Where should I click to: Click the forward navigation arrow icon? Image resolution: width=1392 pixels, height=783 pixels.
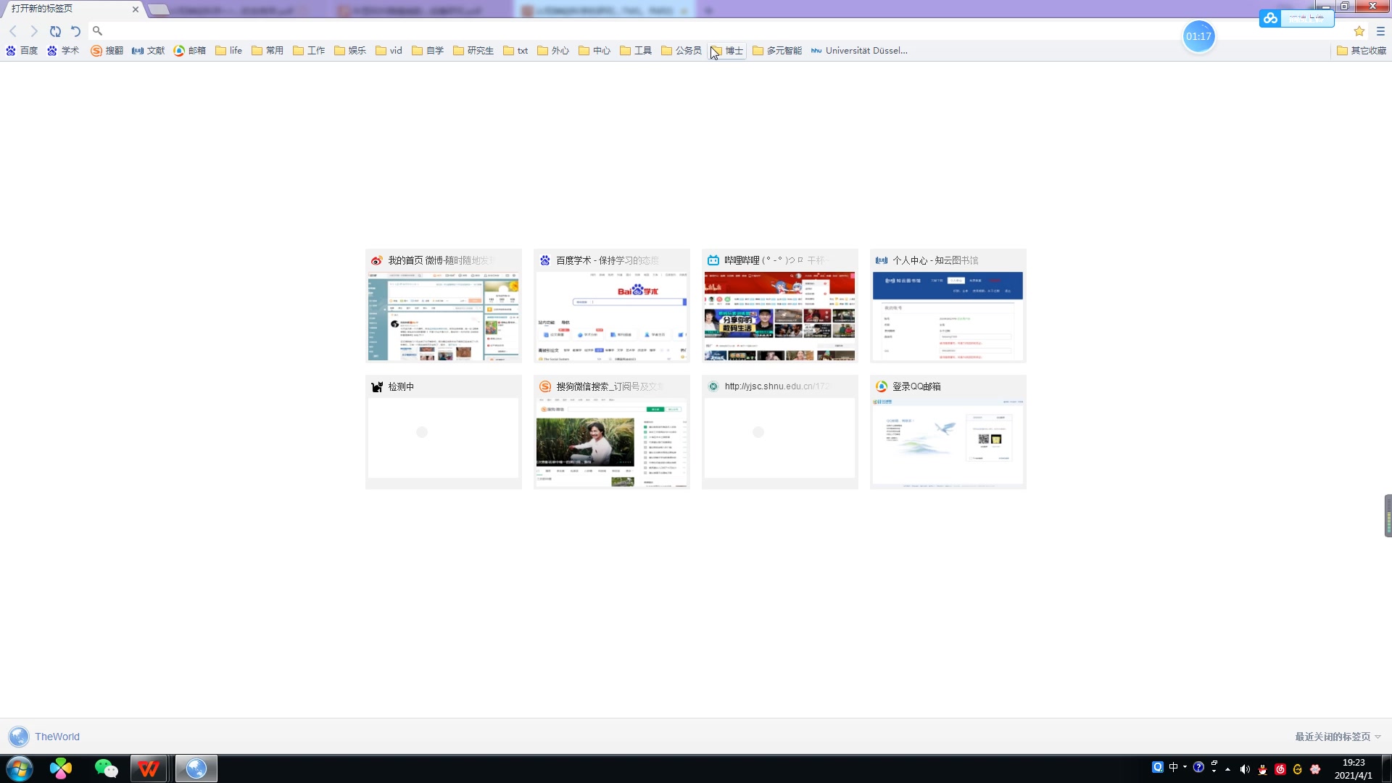point(33,30)
